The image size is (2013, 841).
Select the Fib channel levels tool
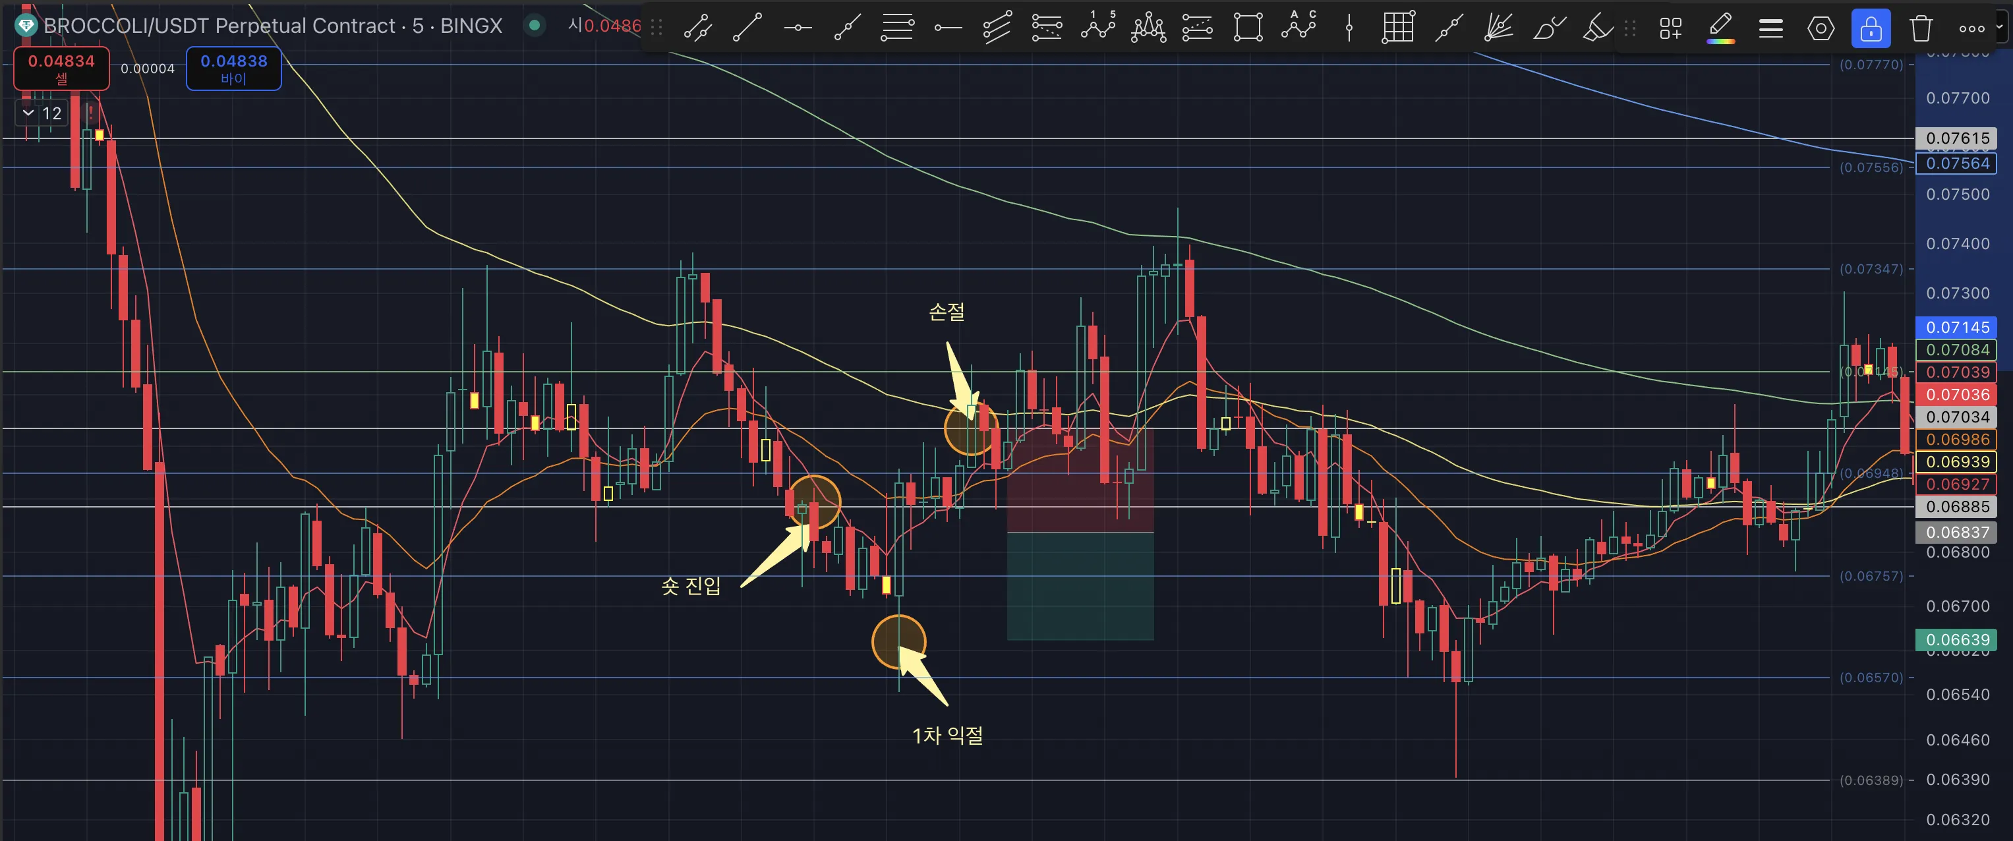coord(1047,28)
